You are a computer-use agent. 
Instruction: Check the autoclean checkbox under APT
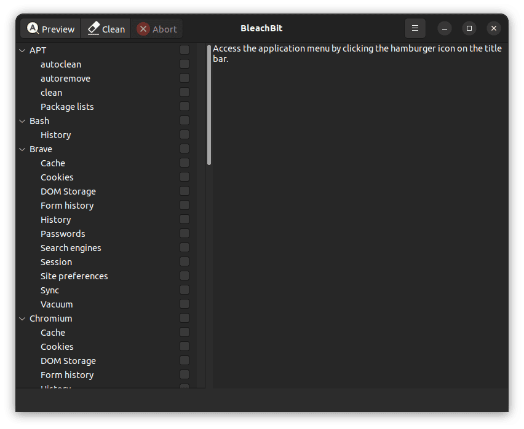(x=184, y=64)
